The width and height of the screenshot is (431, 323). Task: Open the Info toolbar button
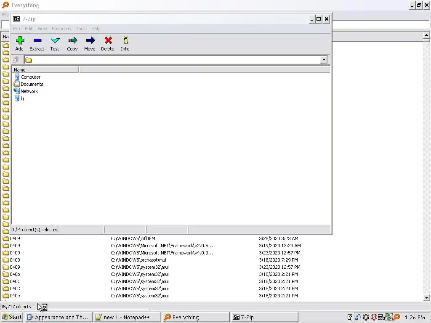pos(125,40)
